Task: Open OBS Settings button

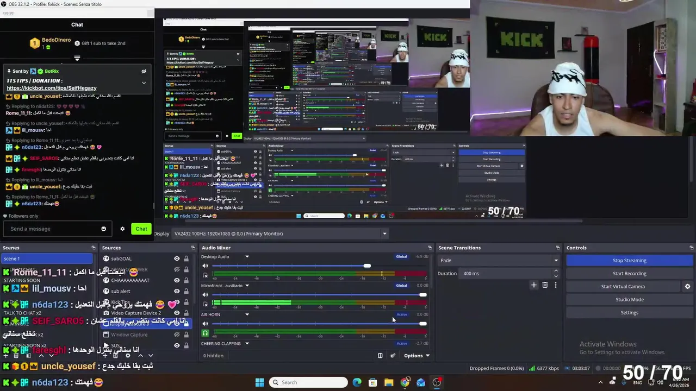Action: click(x=630, y=313)
